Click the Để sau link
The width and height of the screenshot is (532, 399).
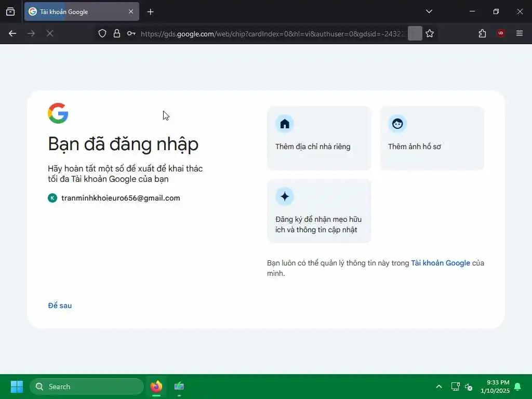click(x=60, y=305)
